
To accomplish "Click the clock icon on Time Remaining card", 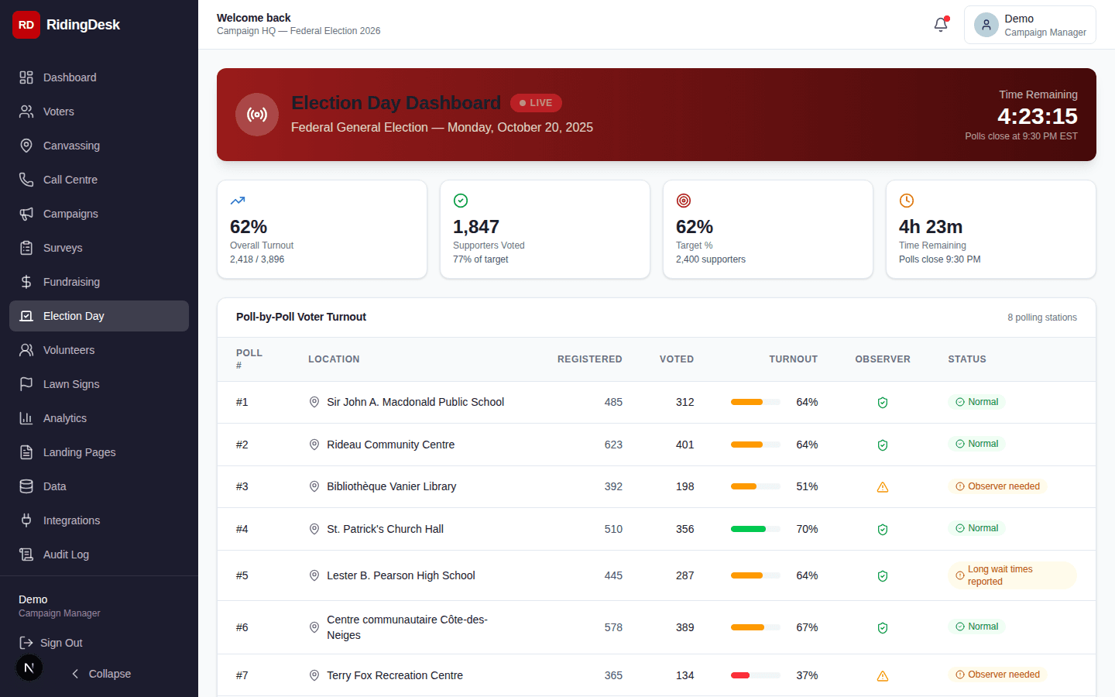I will click(907, 201).
